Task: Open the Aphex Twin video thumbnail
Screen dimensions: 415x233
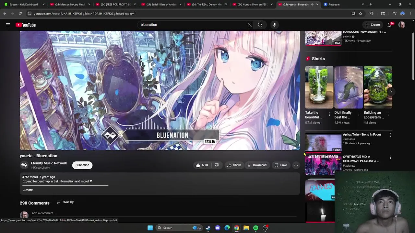Action: pos(323,142)
